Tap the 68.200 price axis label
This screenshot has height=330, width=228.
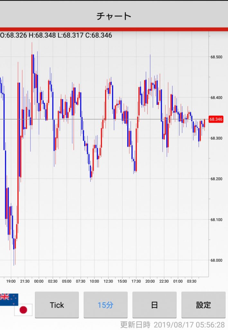click(216, 179)
